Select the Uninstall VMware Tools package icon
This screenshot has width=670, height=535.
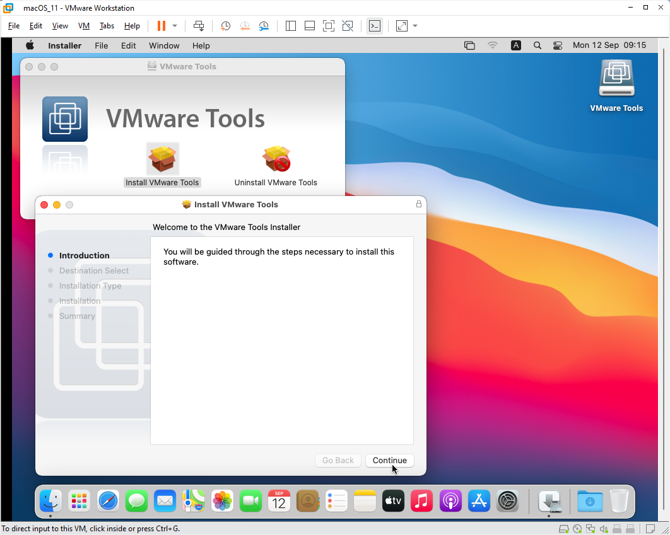[x=276, y=159]
